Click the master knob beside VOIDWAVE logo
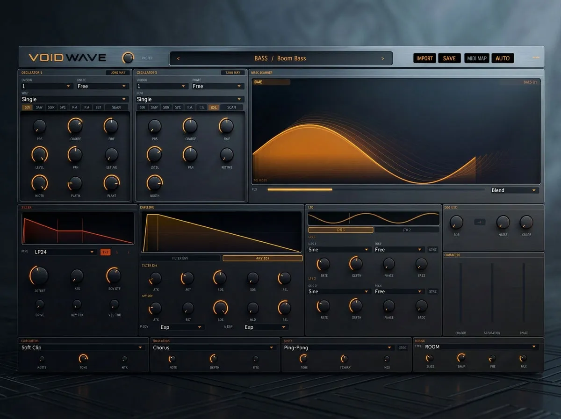561x419 pixels. 127,58
